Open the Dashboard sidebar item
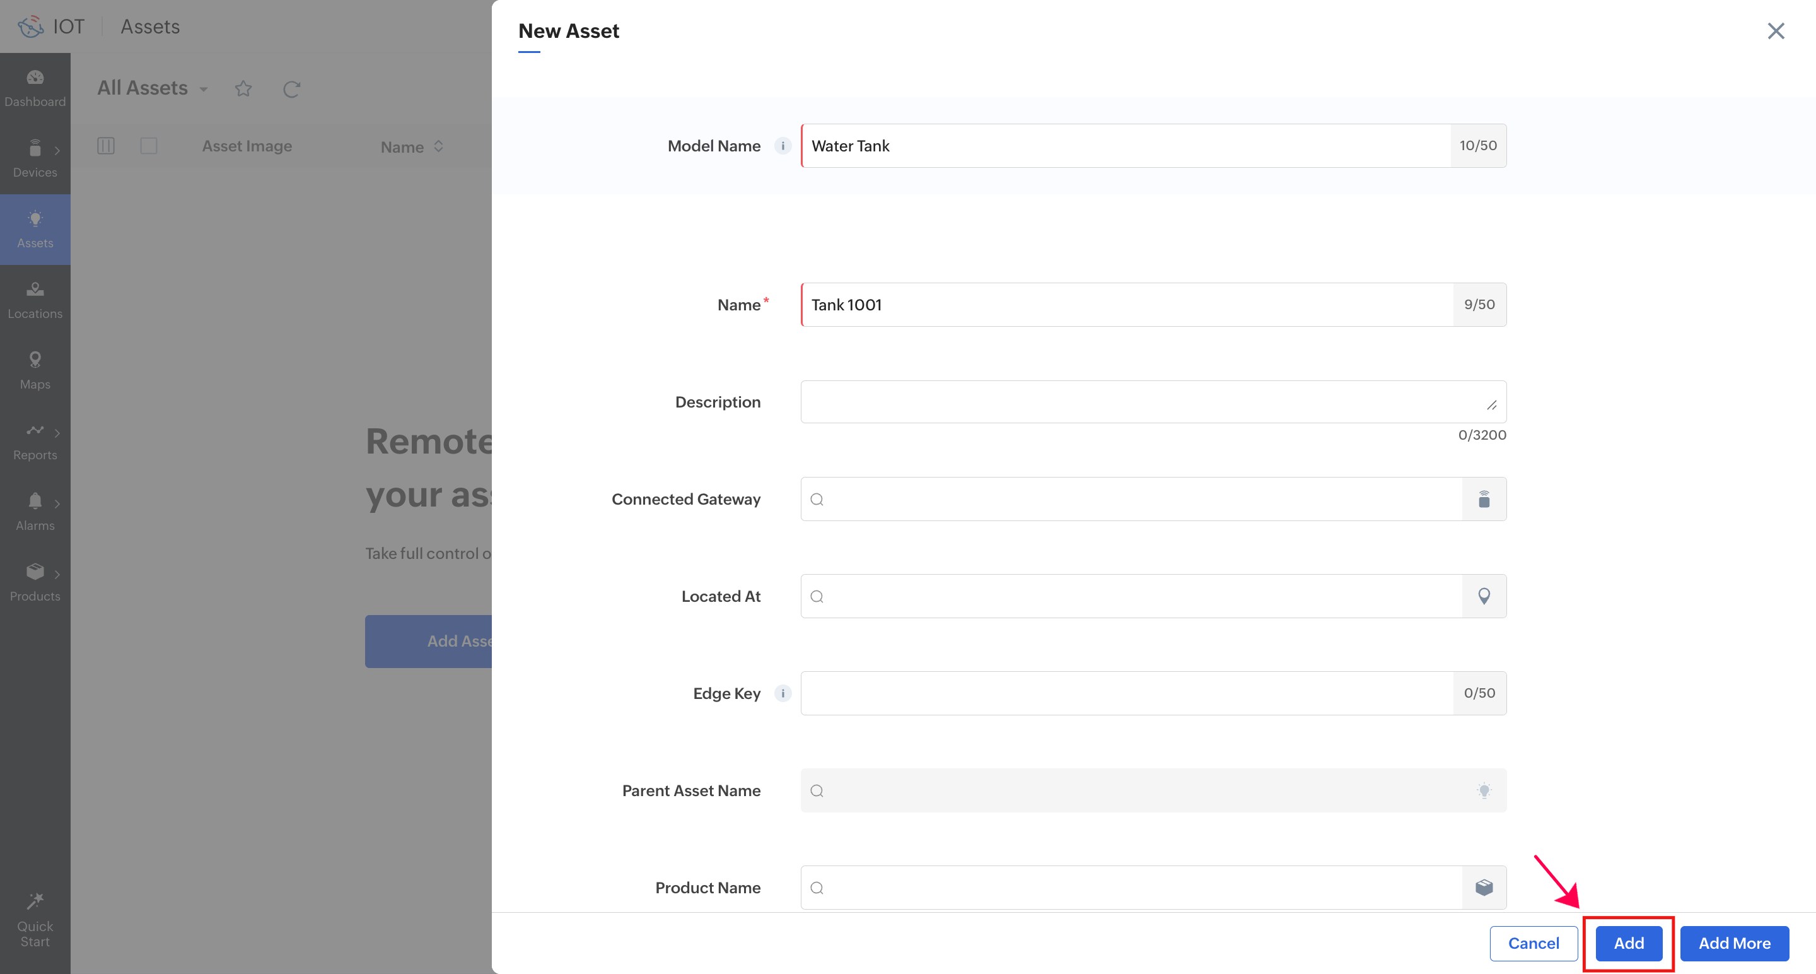 pyautogui.click(x=35, y=88)
